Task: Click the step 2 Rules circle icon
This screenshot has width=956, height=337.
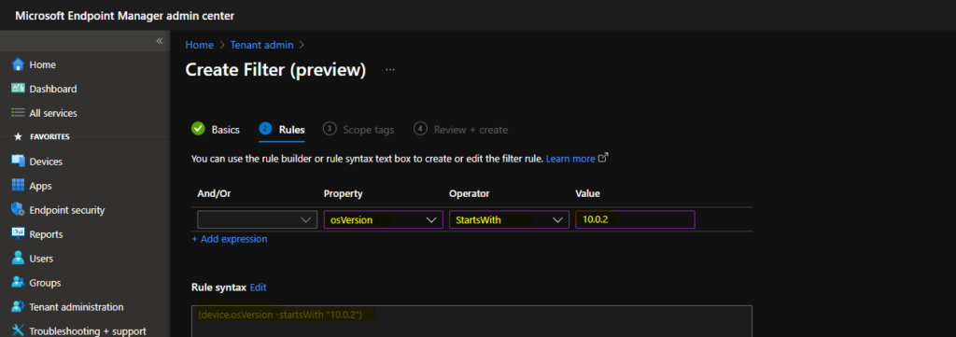Action: (265, 129)
